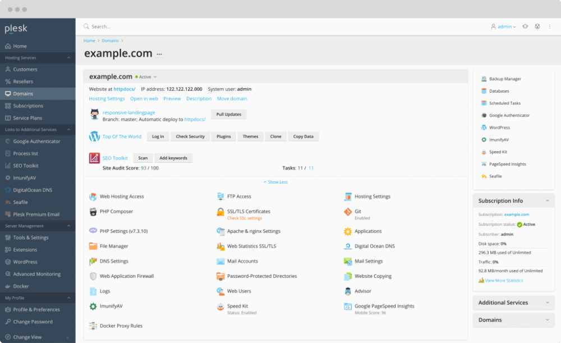Open Password-Protected Directories icon

(x=220, y=276)
